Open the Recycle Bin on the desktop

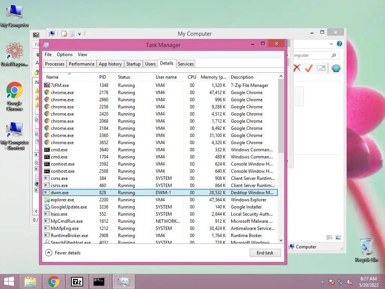[366, 249]
